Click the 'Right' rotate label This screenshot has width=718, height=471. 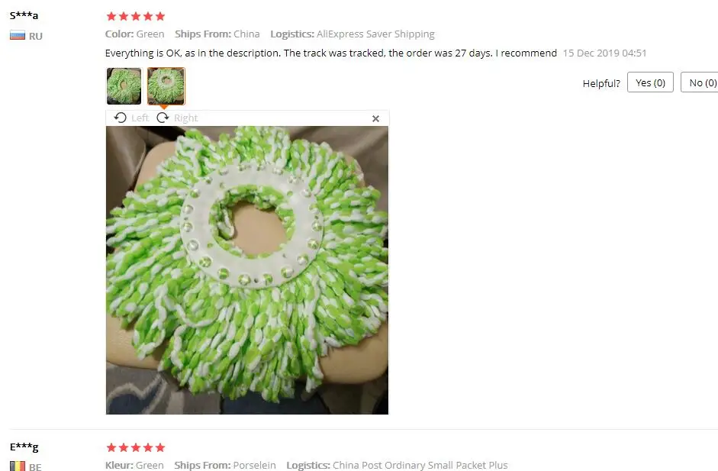185,118
